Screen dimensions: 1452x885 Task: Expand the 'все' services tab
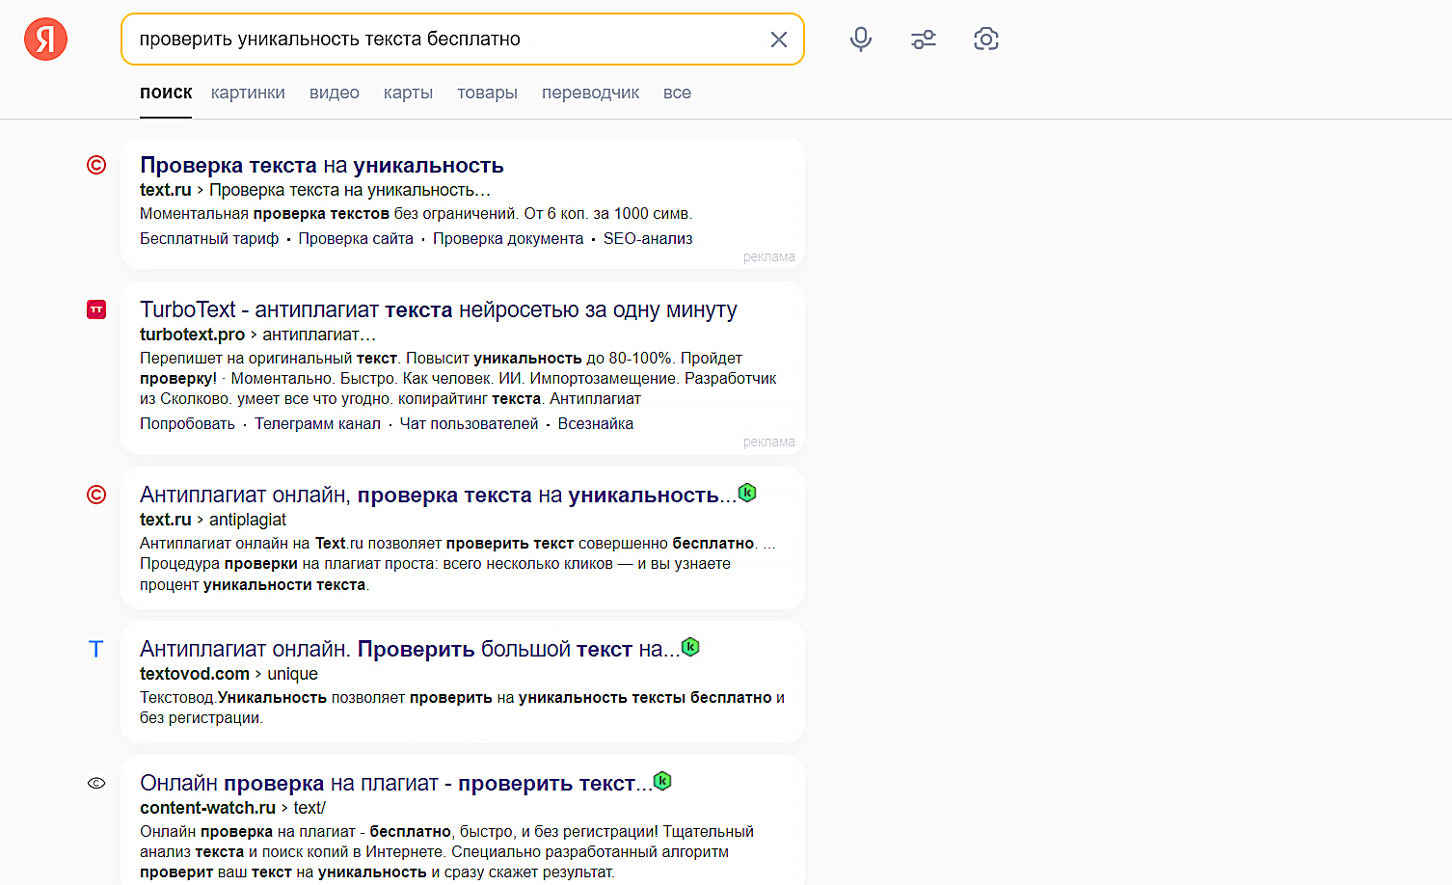[x=677, y=93]
